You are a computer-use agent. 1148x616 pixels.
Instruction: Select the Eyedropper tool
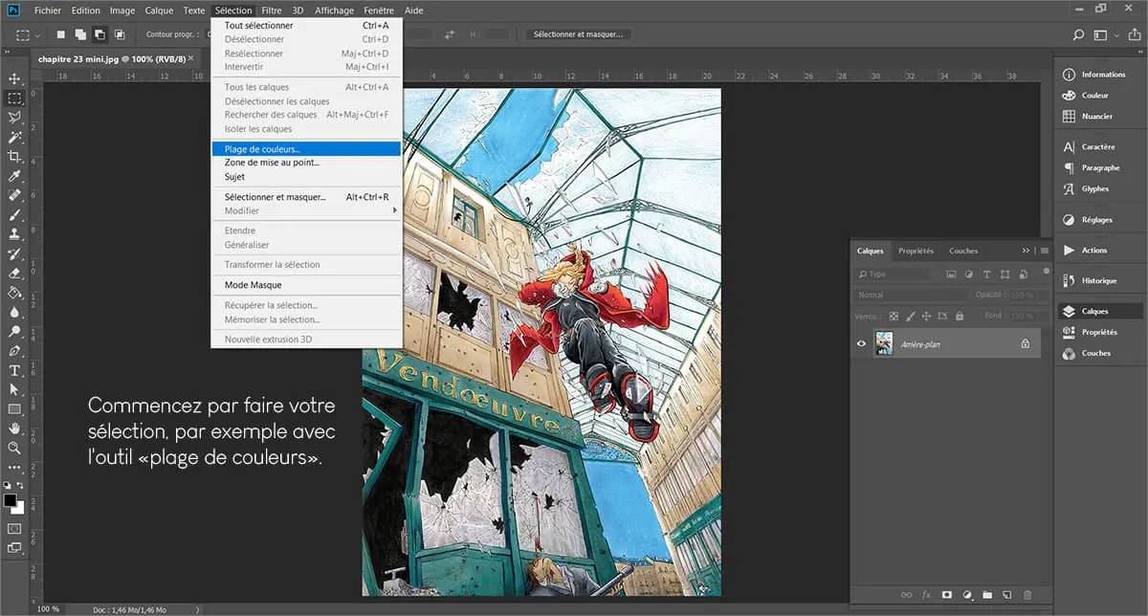[14, 176]
